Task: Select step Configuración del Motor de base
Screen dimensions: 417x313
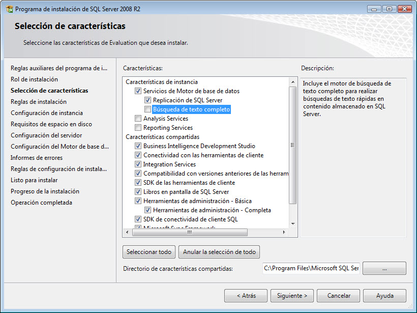Action: pos(60,147)
